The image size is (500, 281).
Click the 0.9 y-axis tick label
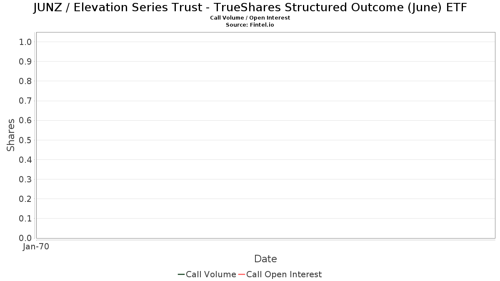pyautogui.click(x=25, y=62)
